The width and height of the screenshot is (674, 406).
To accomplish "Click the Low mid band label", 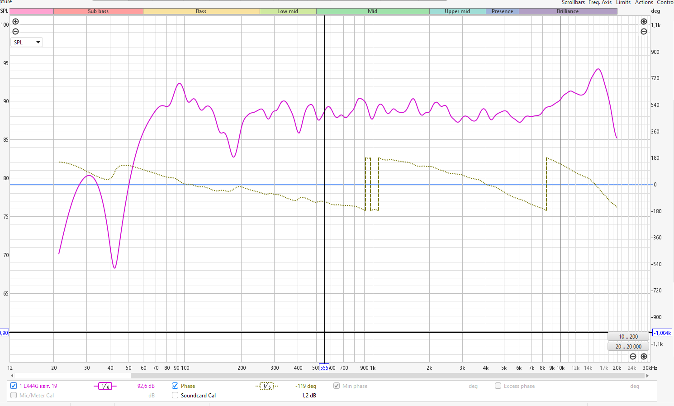I will (x=288, y=11).
